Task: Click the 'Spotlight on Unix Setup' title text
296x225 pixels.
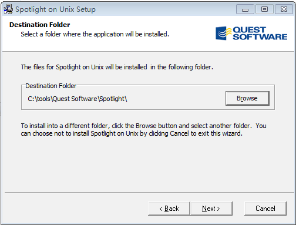Action: point(55,9)
